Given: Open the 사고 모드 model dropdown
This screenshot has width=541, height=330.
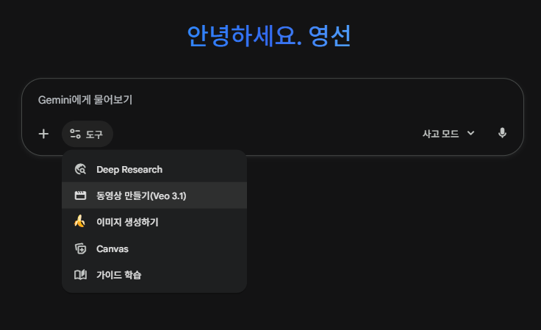Looking at the screenshot, I should click(x=448, y=134).
